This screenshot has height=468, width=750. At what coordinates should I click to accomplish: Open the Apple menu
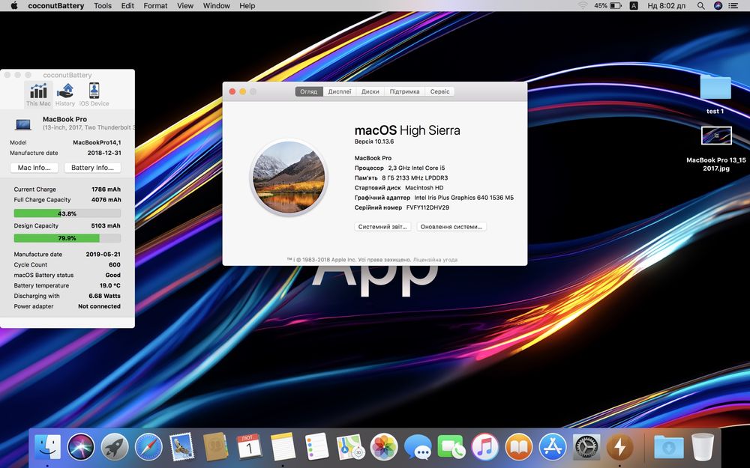pos(13,6)
